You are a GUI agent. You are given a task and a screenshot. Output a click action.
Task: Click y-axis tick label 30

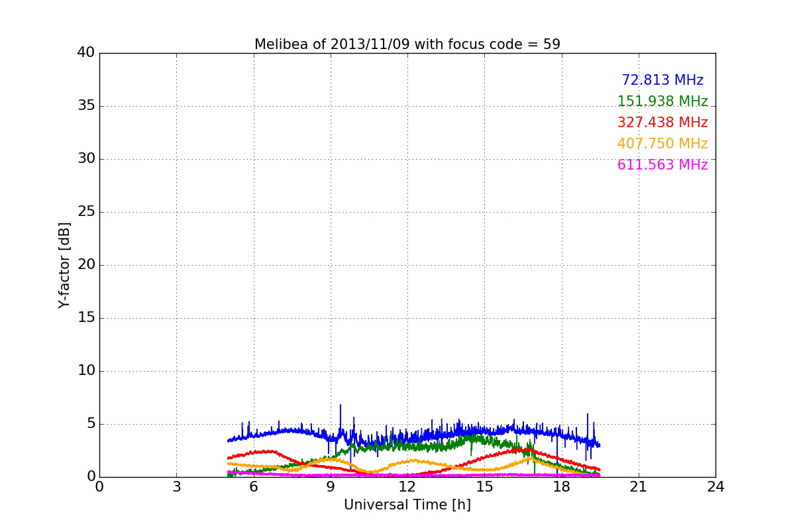(86, 159)
